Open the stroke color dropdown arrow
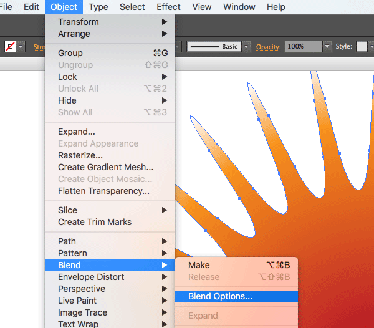Image resolution: width=374 pixels, height=328 pixels. (x=21, y=47)
